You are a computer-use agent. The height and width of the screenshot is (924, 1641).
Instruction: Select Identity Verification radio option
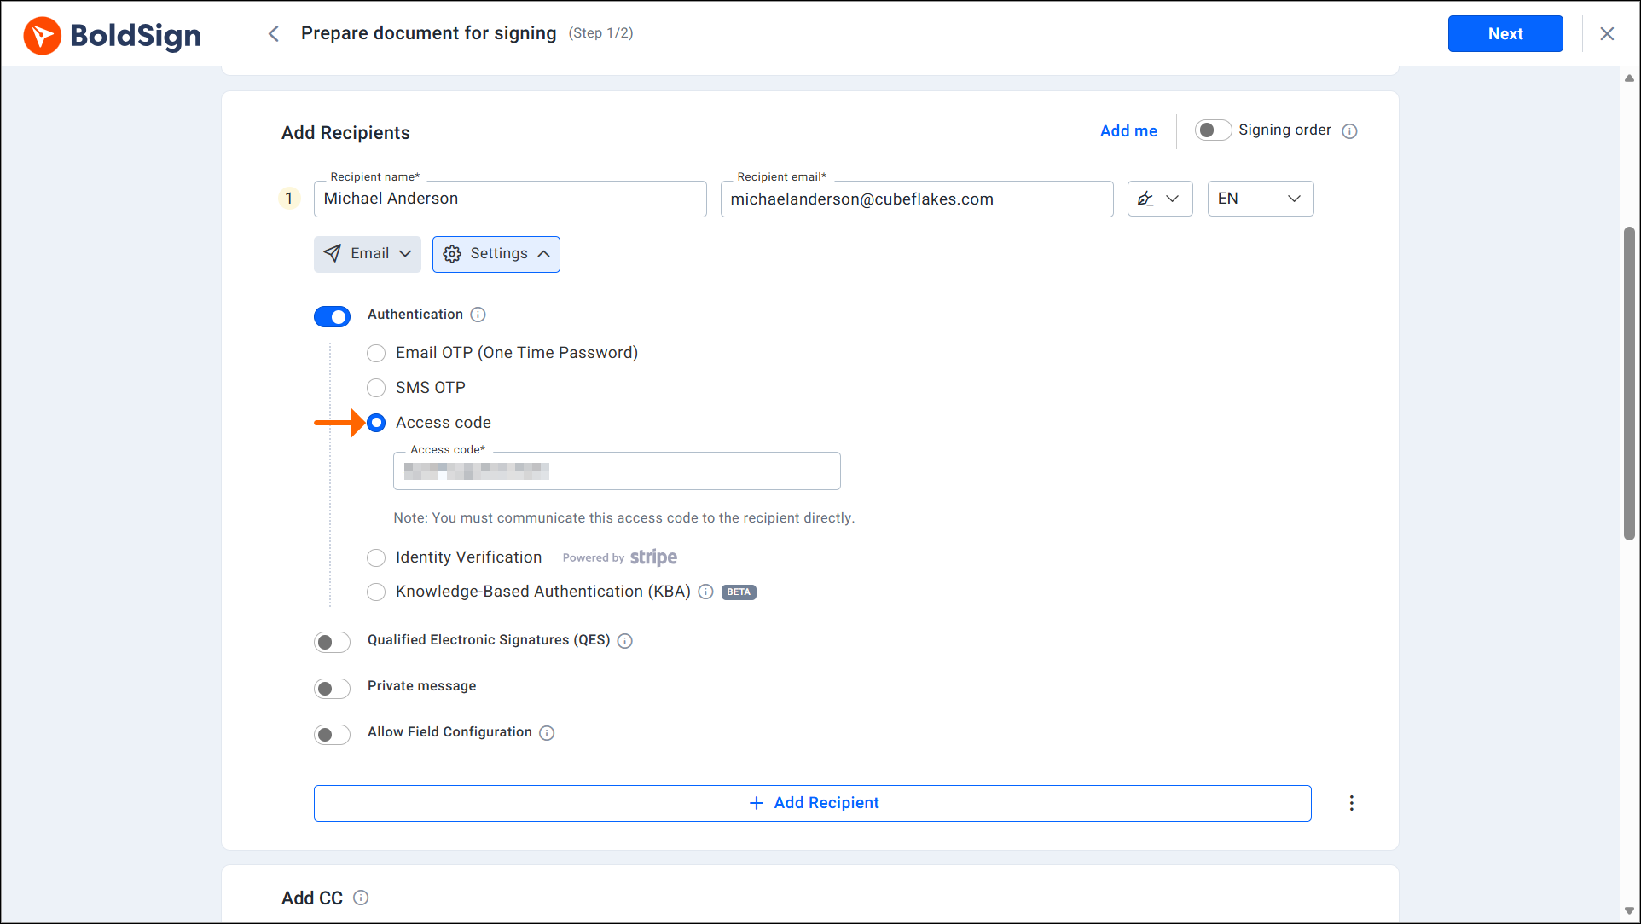click(x=376, y=557)
